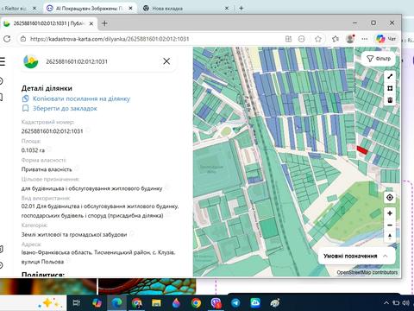Close the parcel details panel
Screen dimensions: 414x311
[166, 61]
